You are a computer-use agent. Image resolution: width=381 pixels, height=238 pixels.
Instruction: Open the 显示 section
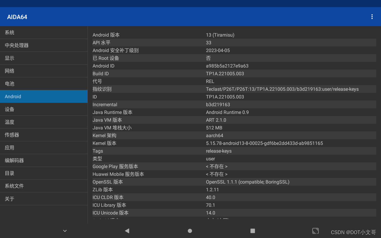44,58
